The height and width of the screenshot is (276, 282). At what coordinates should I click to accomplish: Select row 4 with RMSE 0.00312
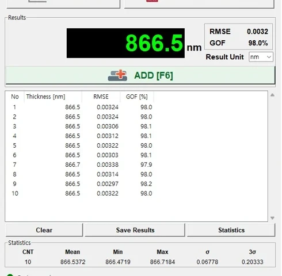click(79, 136)
